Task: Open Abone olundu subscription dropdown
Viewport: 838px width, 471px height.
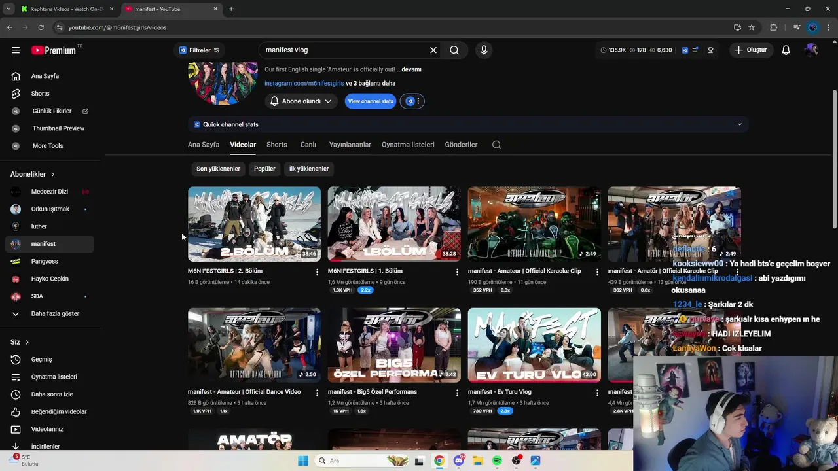Action: [x=301, y=101]
